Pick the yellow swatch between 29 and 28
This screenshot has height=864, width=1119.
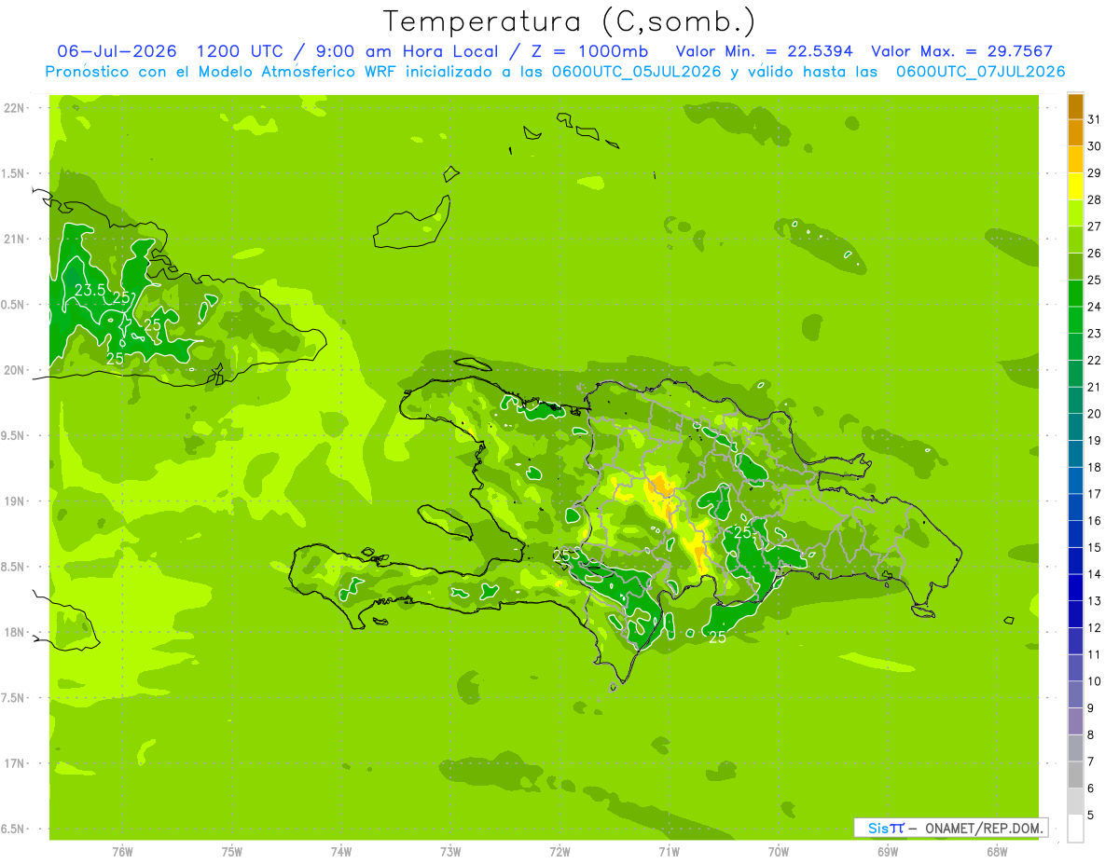pos(1075,185)
